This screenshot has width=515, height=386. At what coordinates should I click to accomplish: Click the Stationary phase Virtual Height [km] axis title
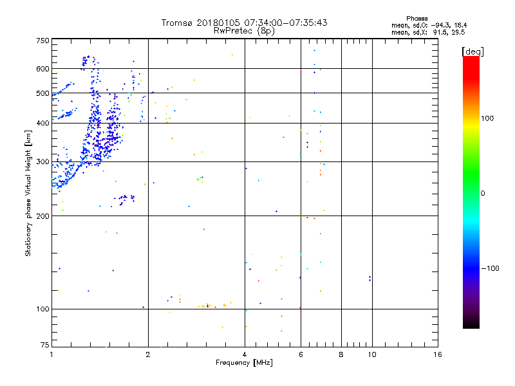click(28, 194)
